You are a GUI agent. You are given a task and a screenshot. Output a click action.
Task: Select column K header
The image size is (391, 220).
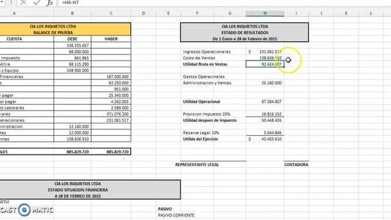tap(346, 13)
